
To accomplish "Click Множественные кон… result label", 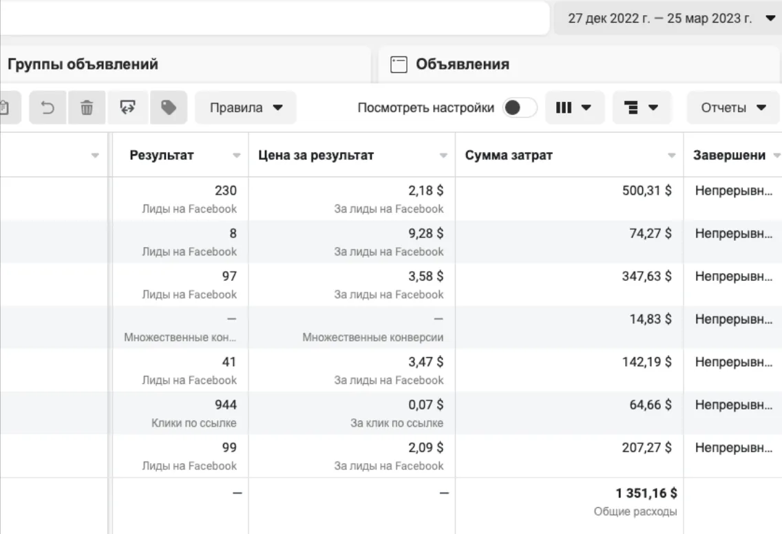I will click(x=180, y=338).
